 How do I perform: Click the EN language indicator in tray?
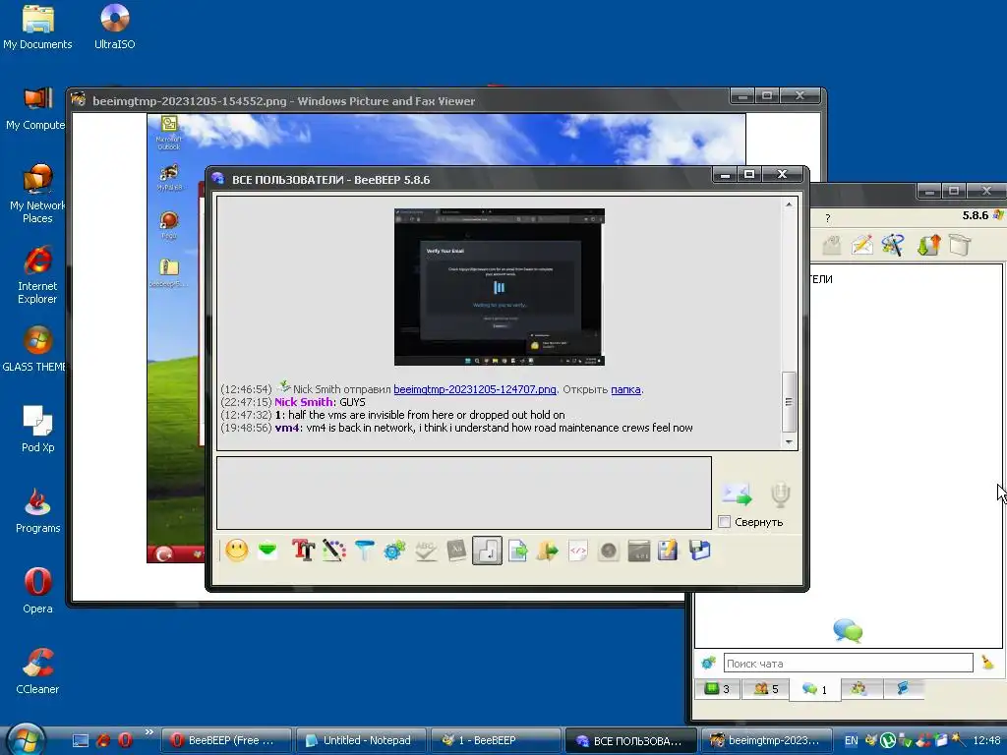[x=851, y=740]
